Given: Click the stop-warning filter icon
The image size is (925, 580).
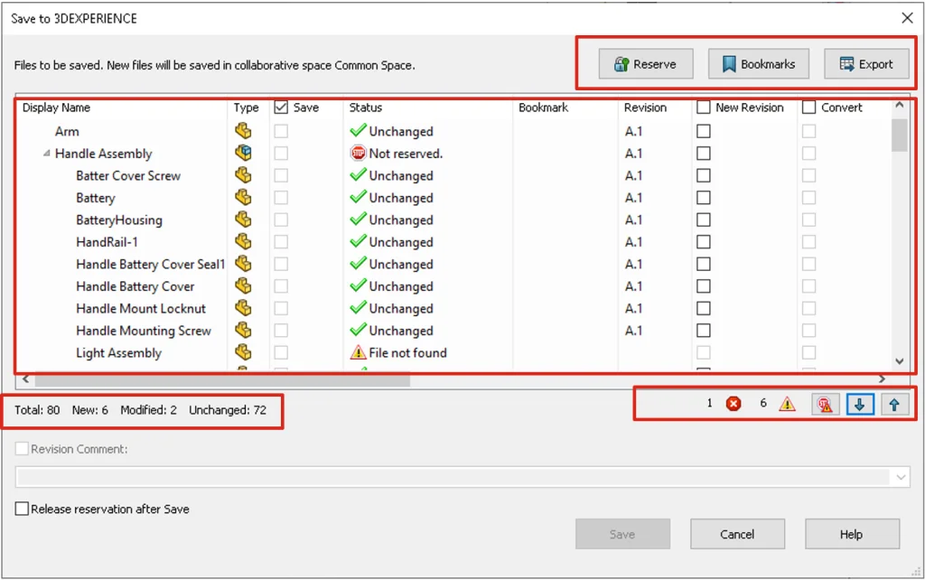Looking at the screenshot, I should click(824, 405).
